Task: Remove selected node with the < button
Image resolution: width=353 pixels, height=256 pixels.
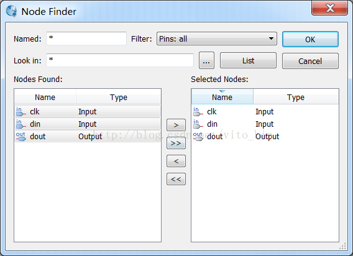Action: click(176, 161)
